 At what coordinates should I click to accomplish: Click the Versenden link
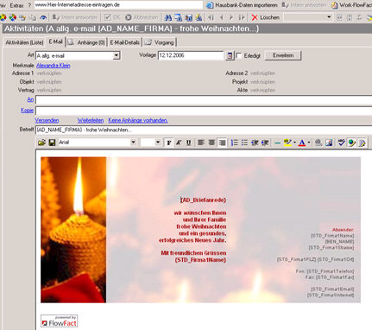[47, 120]
